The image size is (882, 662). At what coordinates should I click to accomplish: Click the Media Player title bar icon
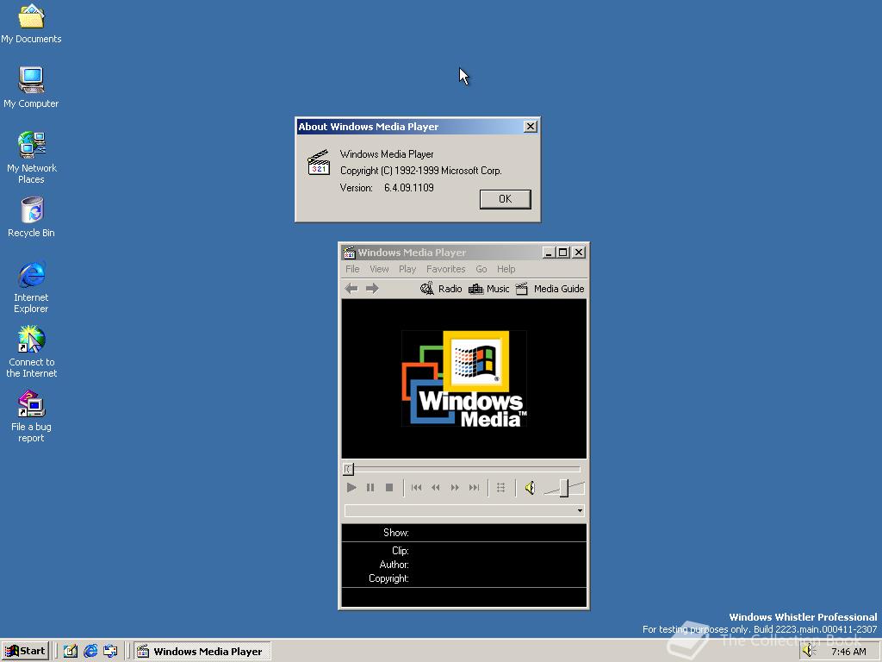click(x=350, y=253)
